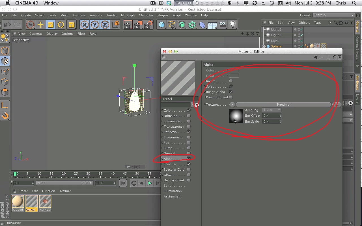362x226 pixels.
Task: Disable the Reflection channel checkbox
Action: (189, 132)
